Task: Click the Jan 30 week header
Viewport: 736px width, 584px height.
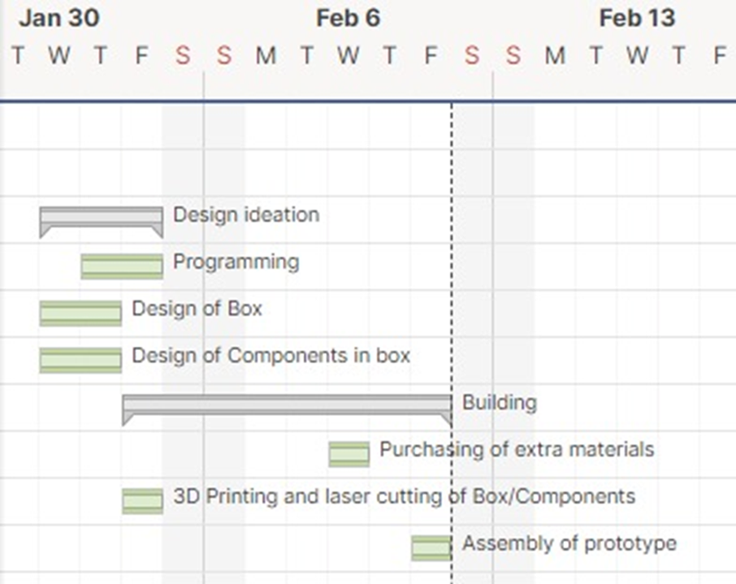Action: [59, 19]
